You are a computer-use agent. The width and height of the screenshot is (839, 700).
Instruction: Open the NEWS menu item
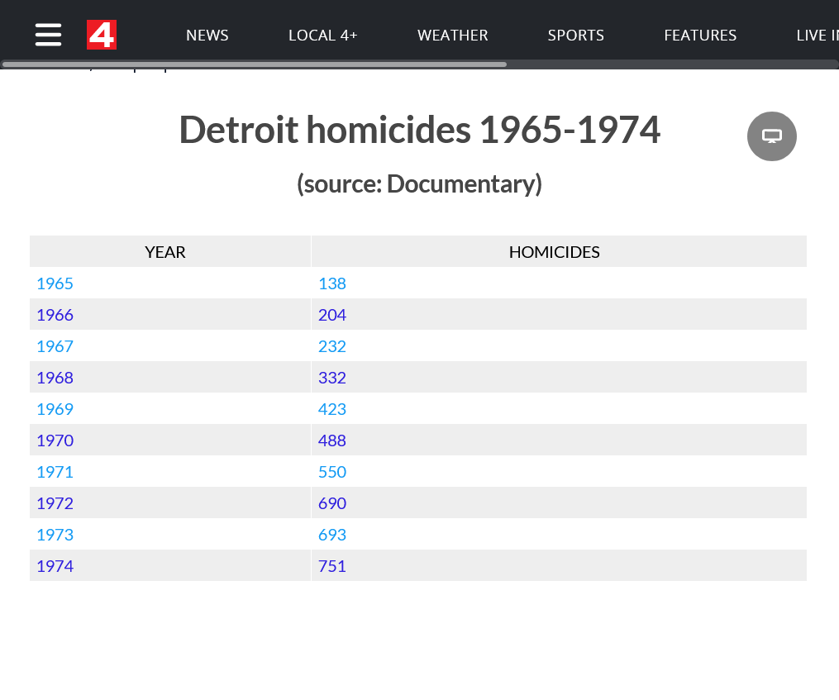click(x=207, y=36)
